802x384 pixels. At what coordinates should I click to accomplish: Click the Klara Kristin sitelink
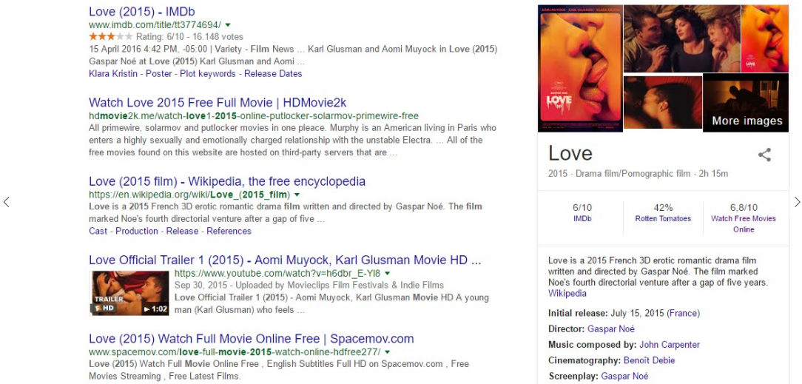point(113,74)
